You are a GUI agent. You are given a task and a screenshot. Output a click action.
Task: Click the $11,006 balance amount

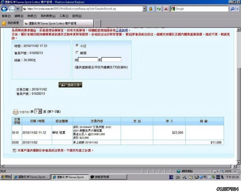(x=216, y=142)
